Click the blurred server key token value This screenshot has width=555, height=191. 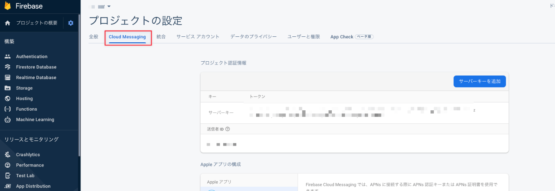click(361, 112)
